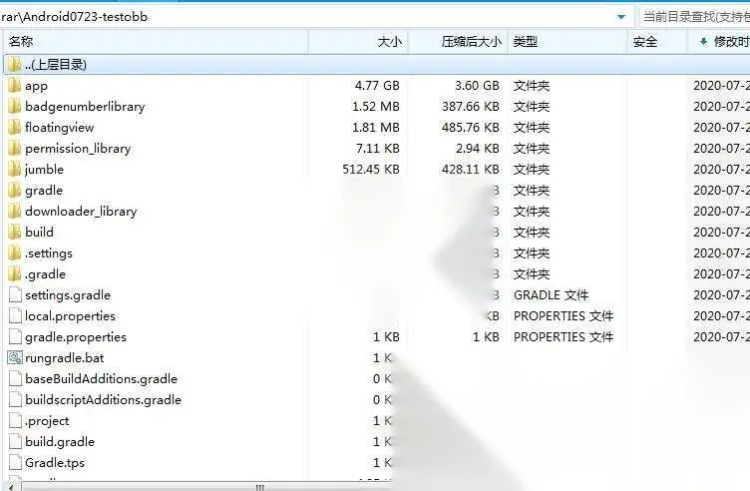Click the .project file icon

click(15, 421)
